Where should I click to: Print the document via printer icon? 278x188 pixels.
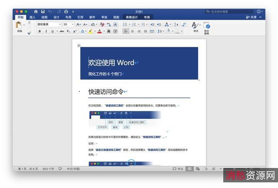66,12
